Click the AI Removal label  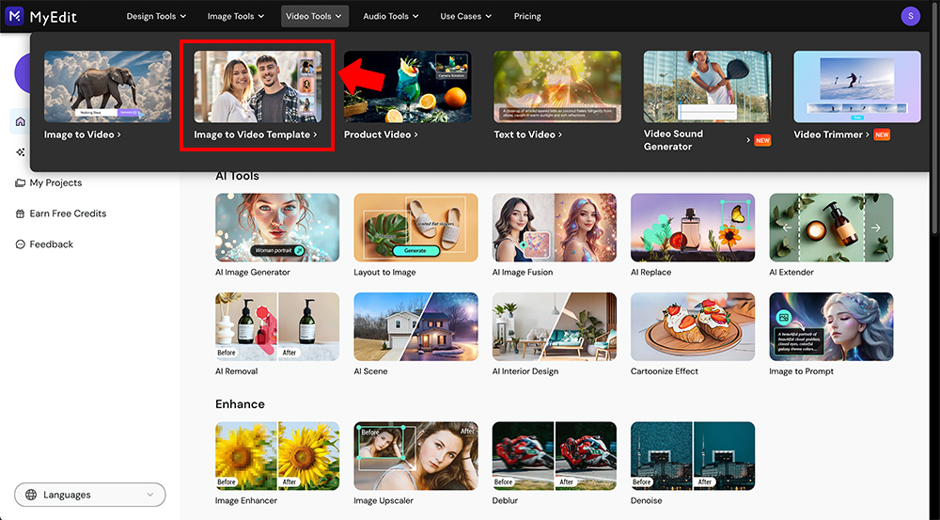point(236,371)
